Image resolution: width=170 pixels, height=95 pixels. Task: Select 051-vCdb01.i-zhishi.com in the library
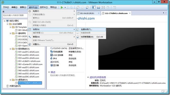pos(29,61)
